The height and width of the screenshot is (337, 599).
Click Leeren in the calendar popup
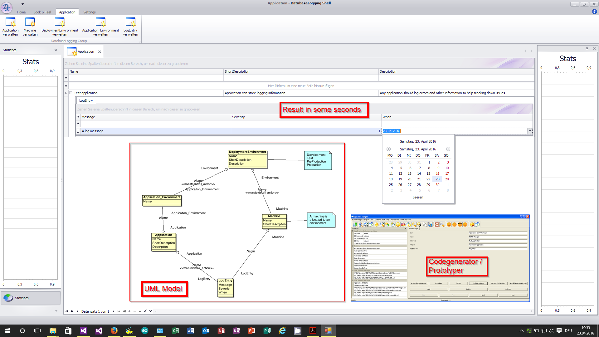pos(418,197)
